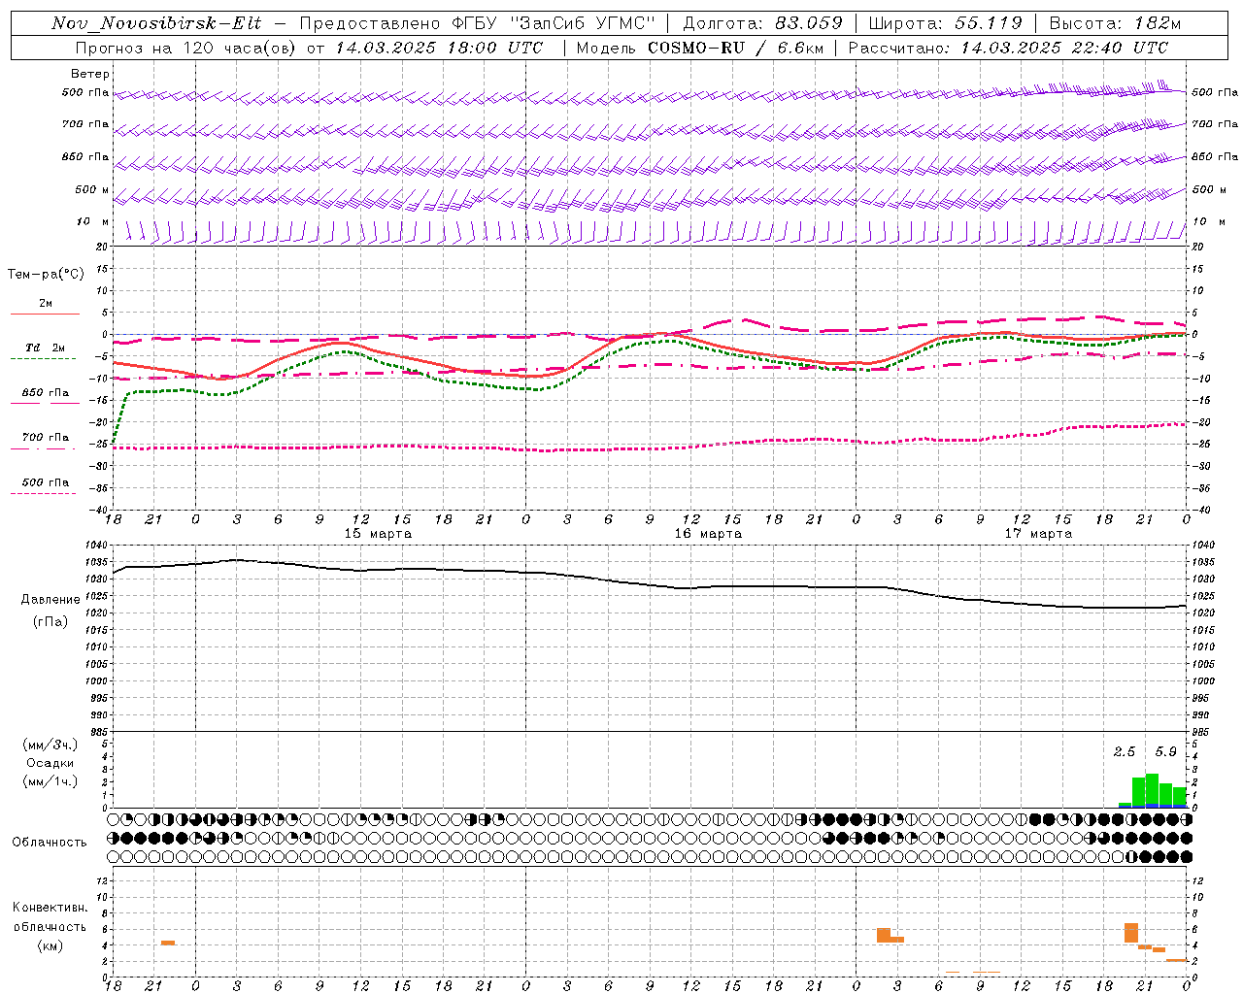Click the Ветер wind section label

tap(90, 74)
